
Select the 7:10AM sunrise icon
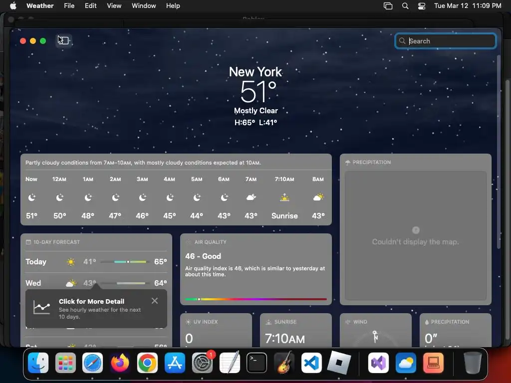(284, 197)
